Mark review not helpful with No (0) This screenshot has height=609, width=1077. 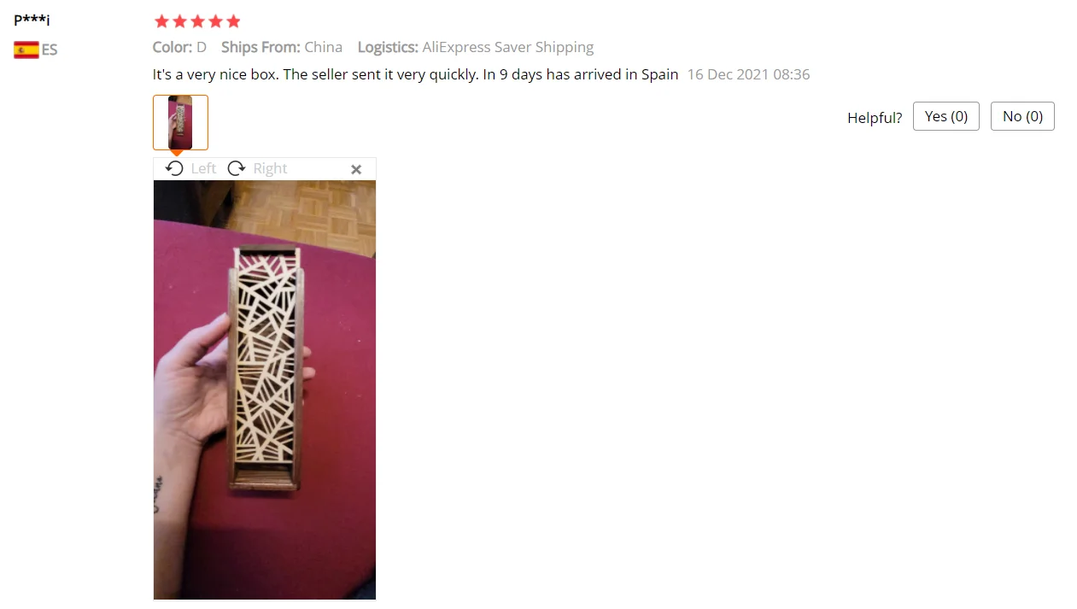point(1022,116)
